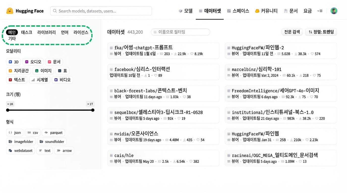The height and width of the screenshot is (193, 347).
Task: Open the sequelbox/셀레스티아3-딥시크-R1-0528 dataset
Action: (163, 115)
